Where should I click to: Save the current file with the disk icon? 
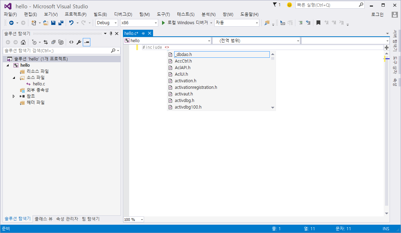[x=53, y=23]
